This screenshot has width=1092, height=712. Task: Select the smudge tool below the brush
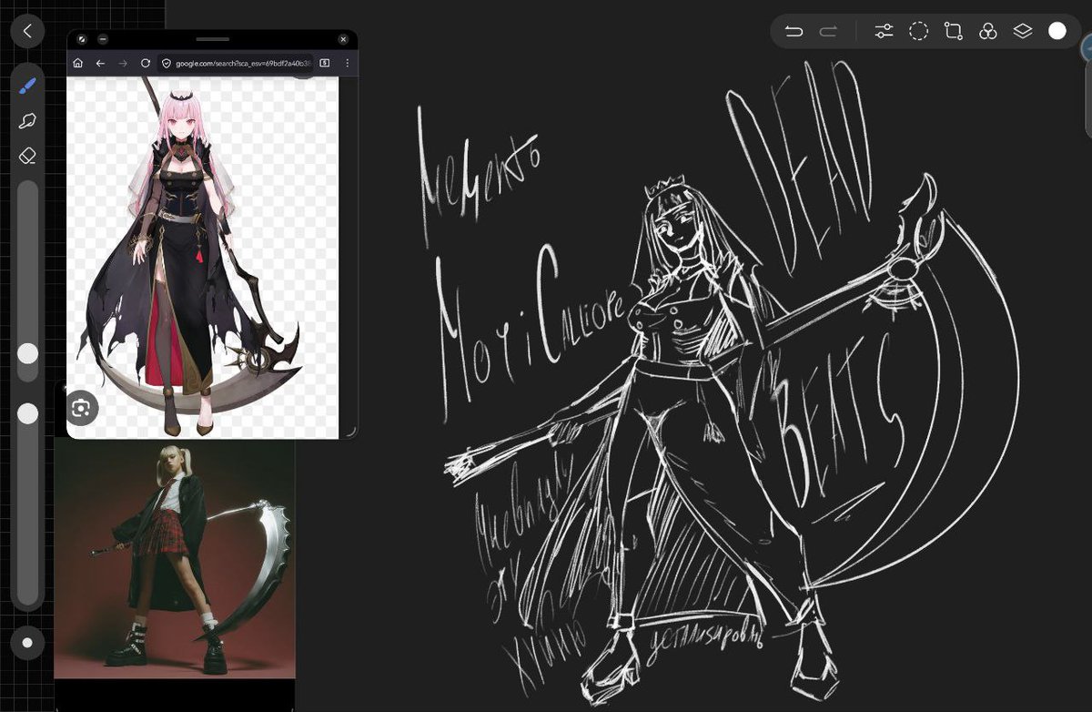27,120
